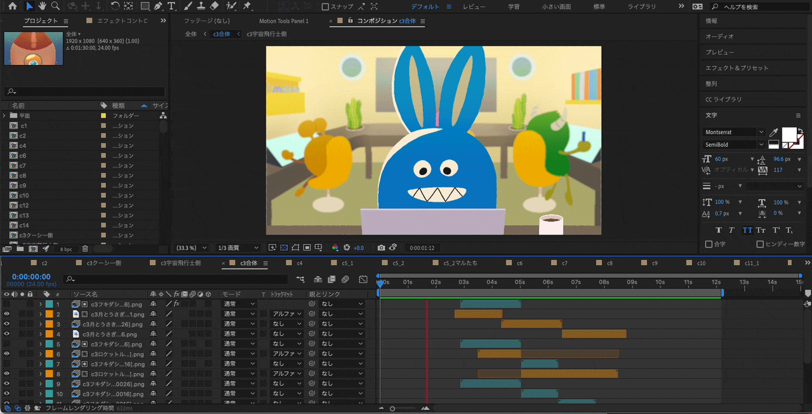Image resolution: width=812 pixels, height=414 pixels.
Task: Enable Motion Blur in the timeline toolbar
Action: point(345,279)
